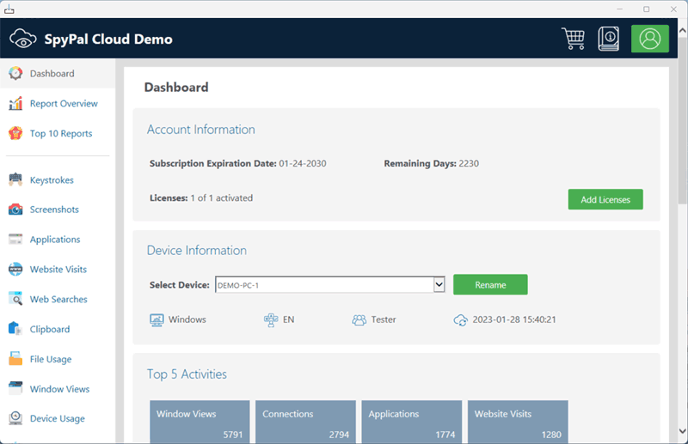Open the shopping cart icon
The height and width of the screenshot is (444, 688).
[573, 39]
